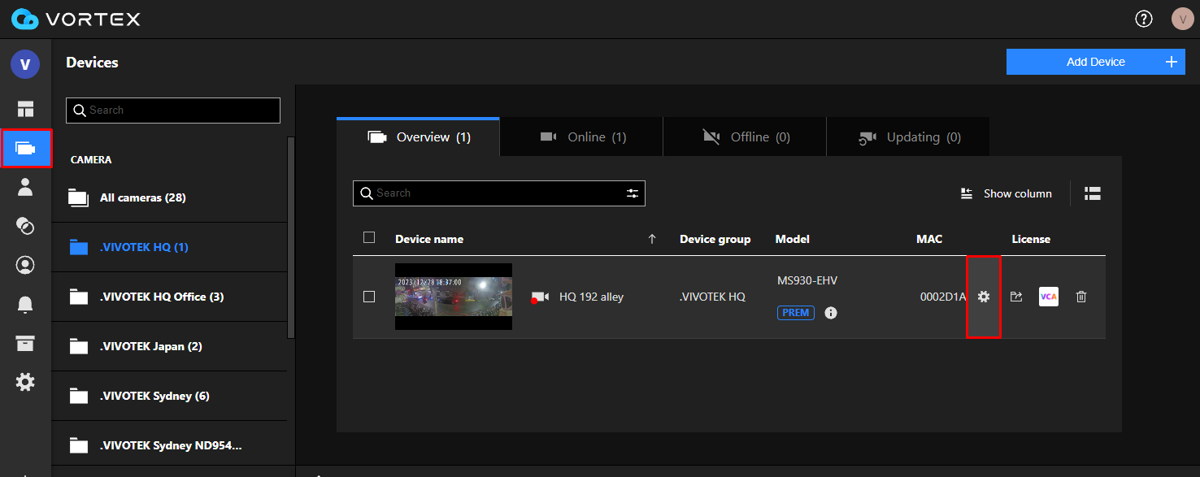
Task: Open the Dashboard icon in the sidebar
Action: [25, 108]
